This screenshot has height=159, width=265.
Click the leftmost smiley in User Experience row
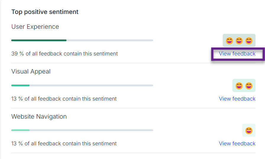(230, 41)
